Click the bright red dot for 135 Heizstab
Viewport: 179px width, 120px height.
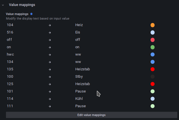153,69
